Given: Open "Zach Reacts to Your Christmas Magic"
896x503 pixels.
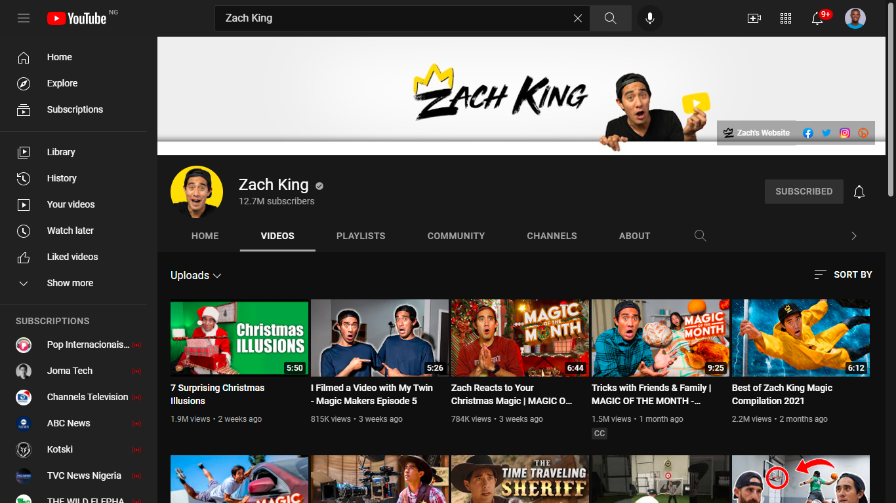Looking at the screenshot, I should pos(512,394).
